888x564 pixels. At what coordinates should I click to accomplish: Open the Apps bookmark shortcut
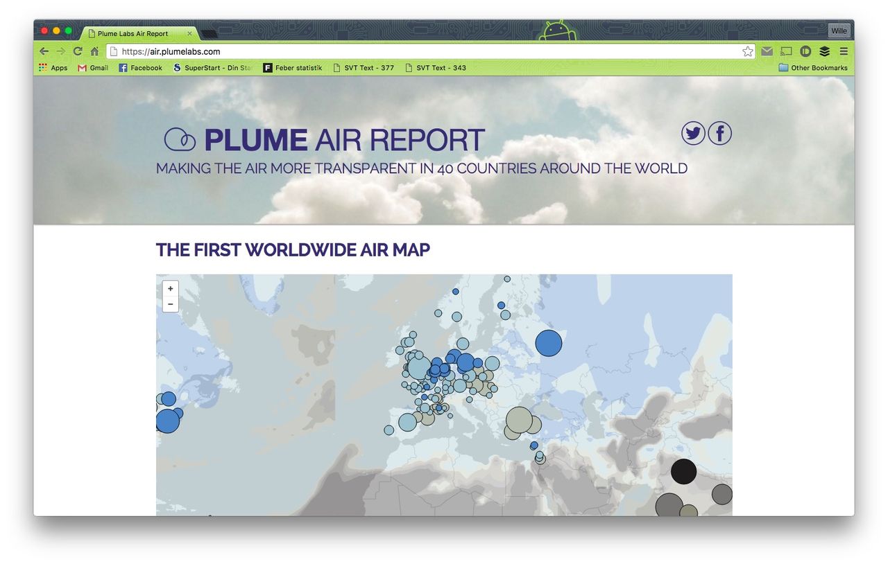[53, 68]
